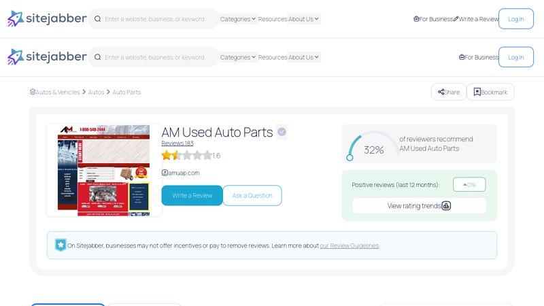Screen dimensions: 544x306
Task: Share this business page
Action: [449, 92]
